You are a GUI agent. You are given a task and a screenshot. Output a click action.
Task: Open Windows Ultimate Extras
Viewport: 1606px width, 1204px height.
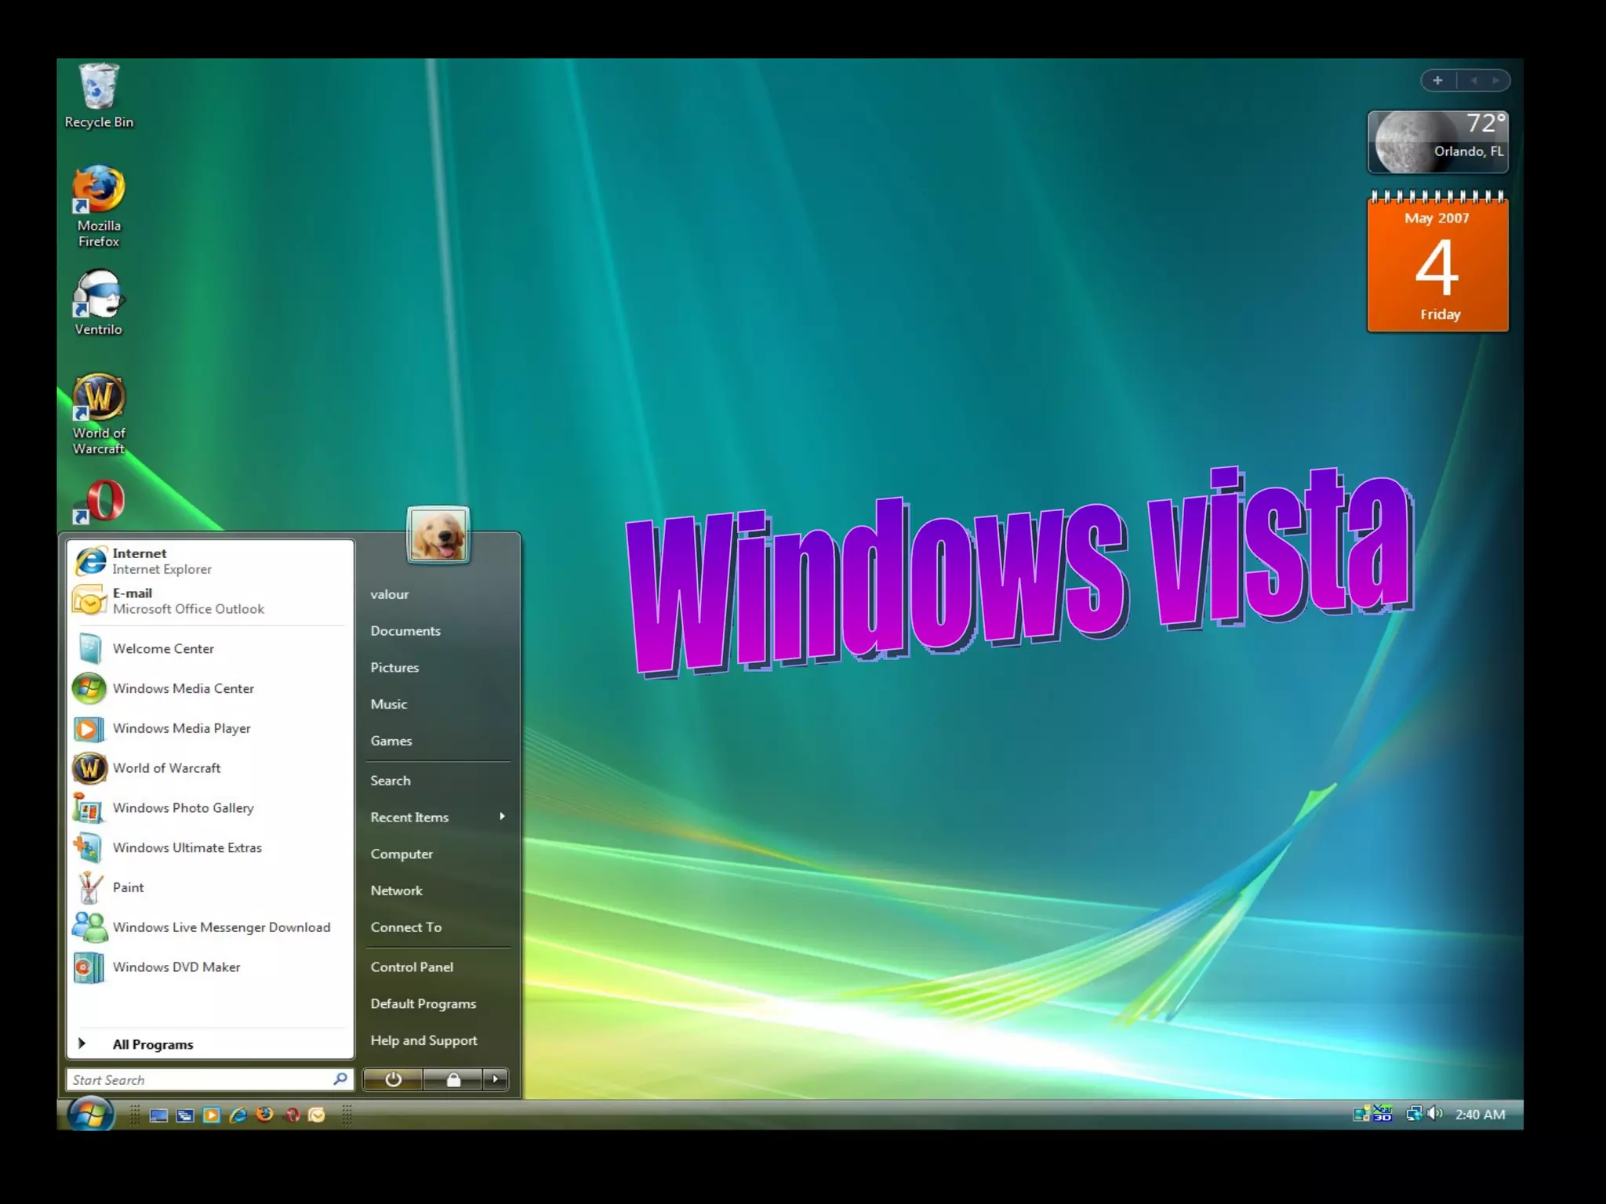click(210, 848)
